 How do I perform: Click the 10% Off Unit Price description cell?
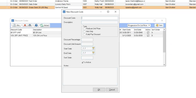click(x=47, y=35)
